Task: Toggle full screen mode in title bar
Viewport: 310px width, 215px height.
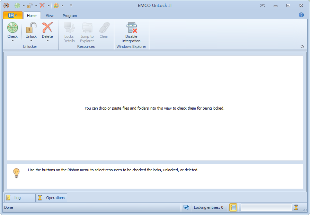Action: coord(263,6)
